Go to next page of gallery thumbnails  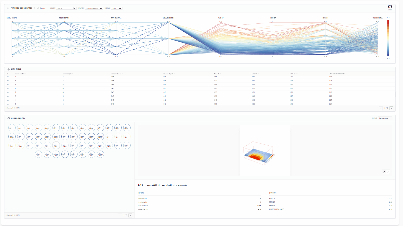point(130,215)
